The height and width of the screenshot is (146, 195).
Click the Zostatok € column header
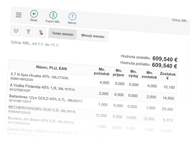click(x=168, y=76)
